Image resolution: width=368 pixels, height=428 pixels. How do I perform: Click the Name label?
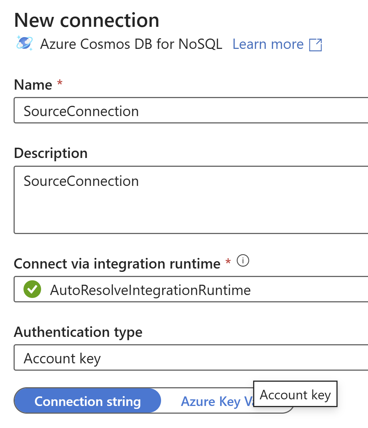pyautogui.click(x=33, y=85)
